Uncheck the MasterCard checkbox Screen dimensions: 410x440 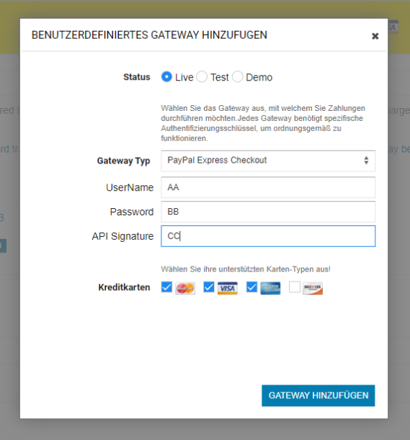[x=166, y=287]
